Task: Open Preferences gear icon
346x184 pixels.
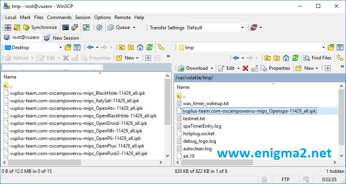Action: (99, 27)
